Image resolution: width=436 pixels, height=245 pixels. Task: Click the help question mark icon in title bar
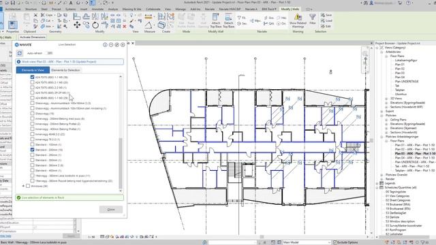pos(409,3)
